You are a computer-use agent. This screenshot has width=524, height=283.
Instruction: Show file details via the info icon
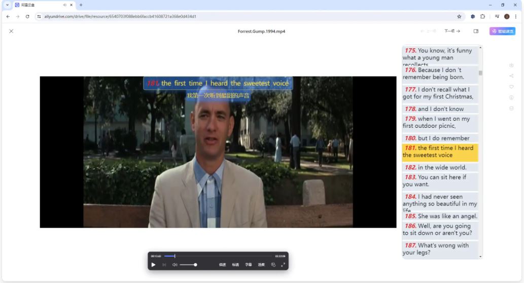[511, 97]
